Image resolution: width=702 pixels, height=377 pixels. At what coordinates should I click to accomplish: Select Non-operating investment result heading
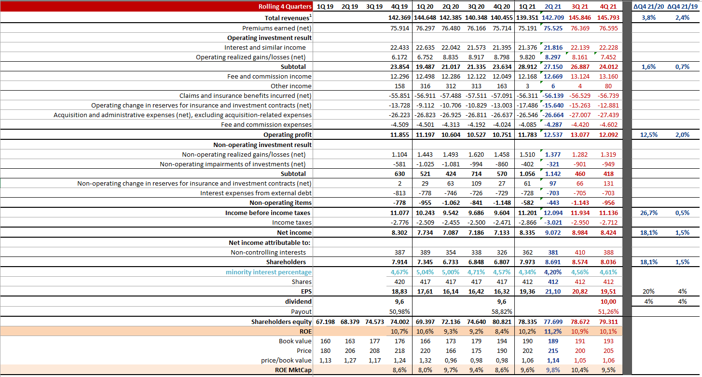262,145
